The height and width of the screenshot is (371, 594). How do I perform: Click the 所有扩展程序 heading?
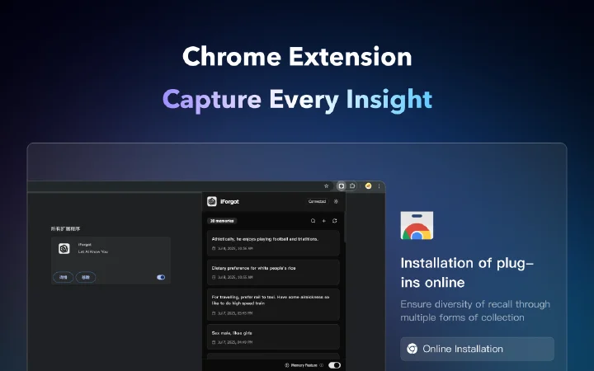click(65, 228)
